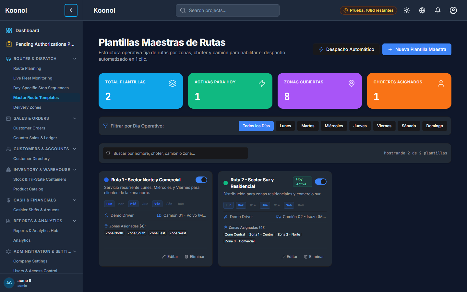467x292 pixels.
Task: Open notifications bell icon
Action: coord(438,10)
